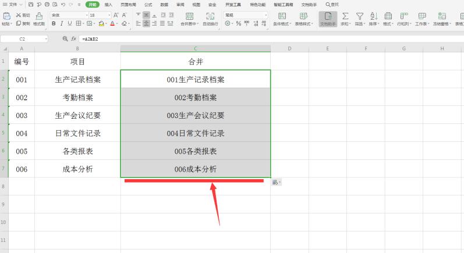The width and height of the screenshot is (464, 253).
Task: Increase font size with A+ icon
Action: (116, 15)
